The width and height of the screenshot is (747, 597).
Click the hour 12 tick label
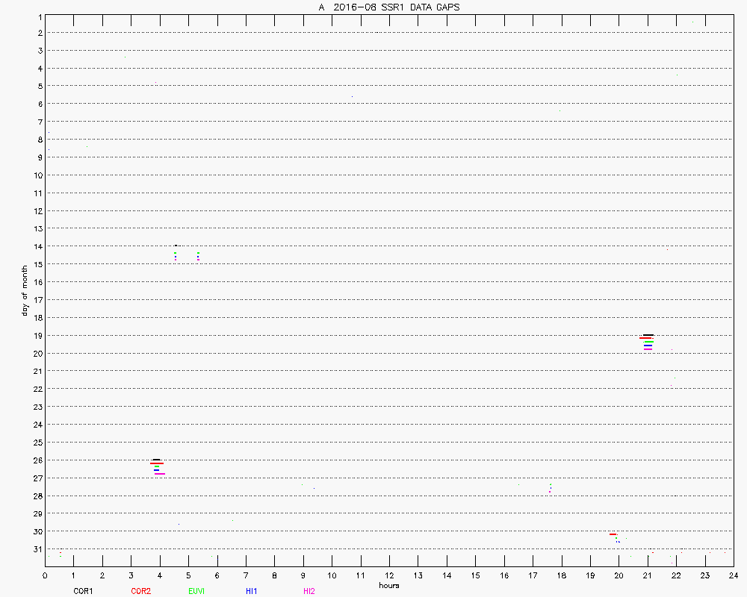point(389,575)
